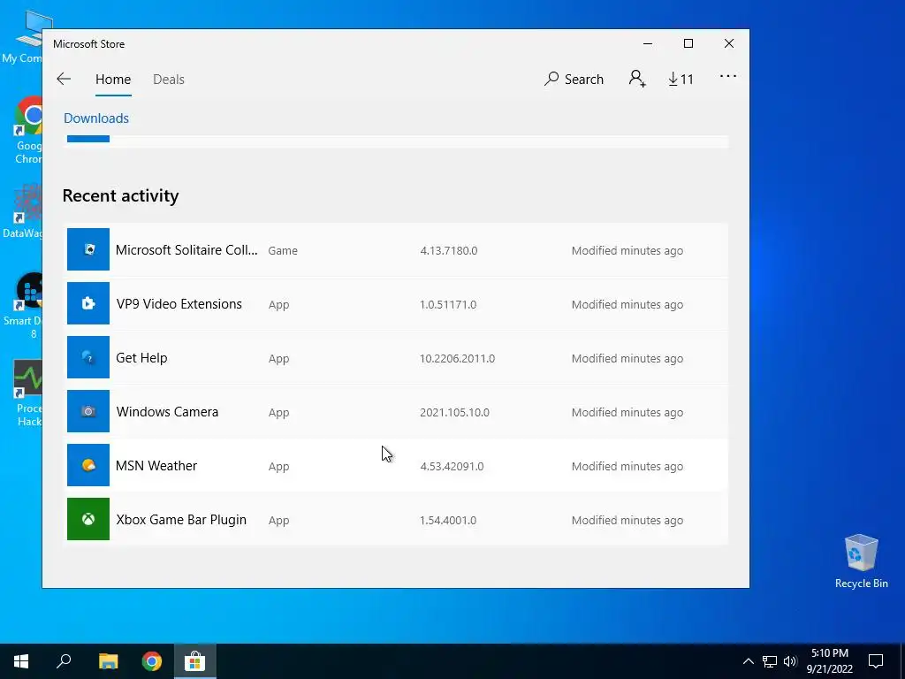The height and width of the screenshot is (679, 905).
Task: Click version 4.53.42091.0 text
Action: click(452, 467)
